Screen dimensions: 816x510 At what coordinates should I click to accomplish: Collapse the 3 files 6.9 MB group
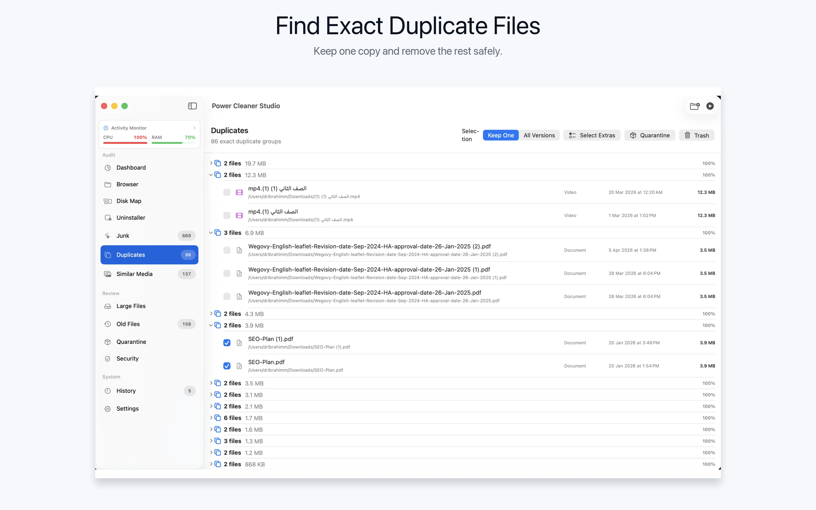coord(211,233)
